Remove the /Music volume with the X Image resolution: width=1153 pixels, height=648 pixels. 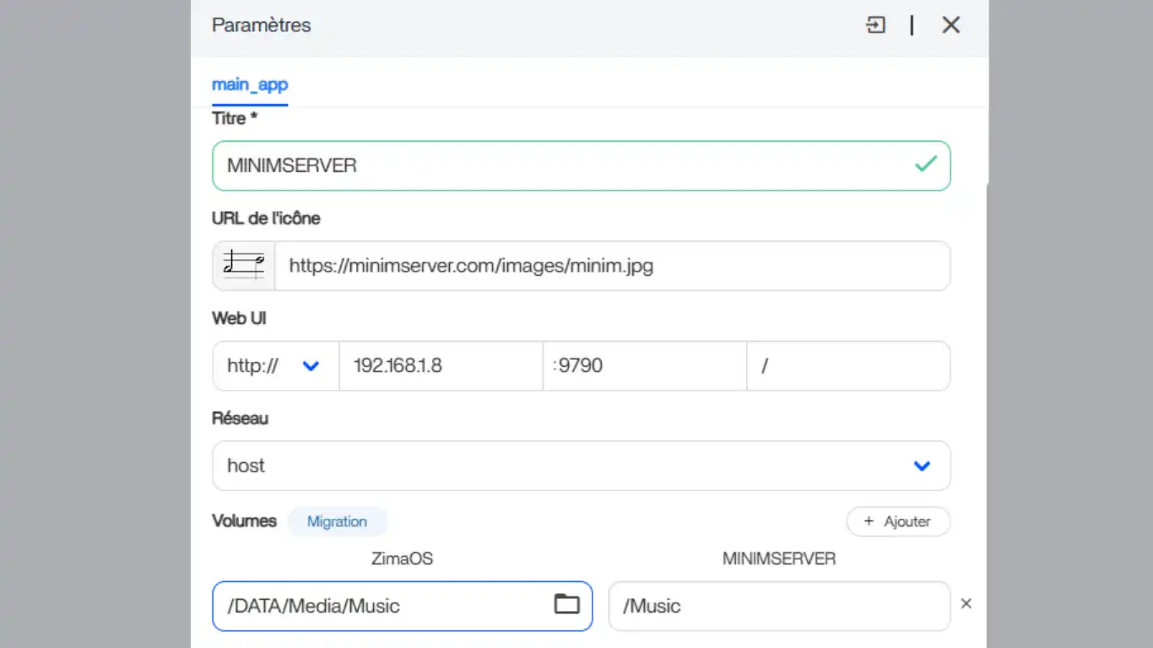tap(966, 604)
